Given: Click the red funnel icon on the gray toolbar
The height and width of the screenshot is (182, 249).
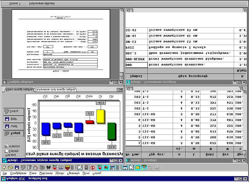Looking at the screenshot, I should point(55,167).
